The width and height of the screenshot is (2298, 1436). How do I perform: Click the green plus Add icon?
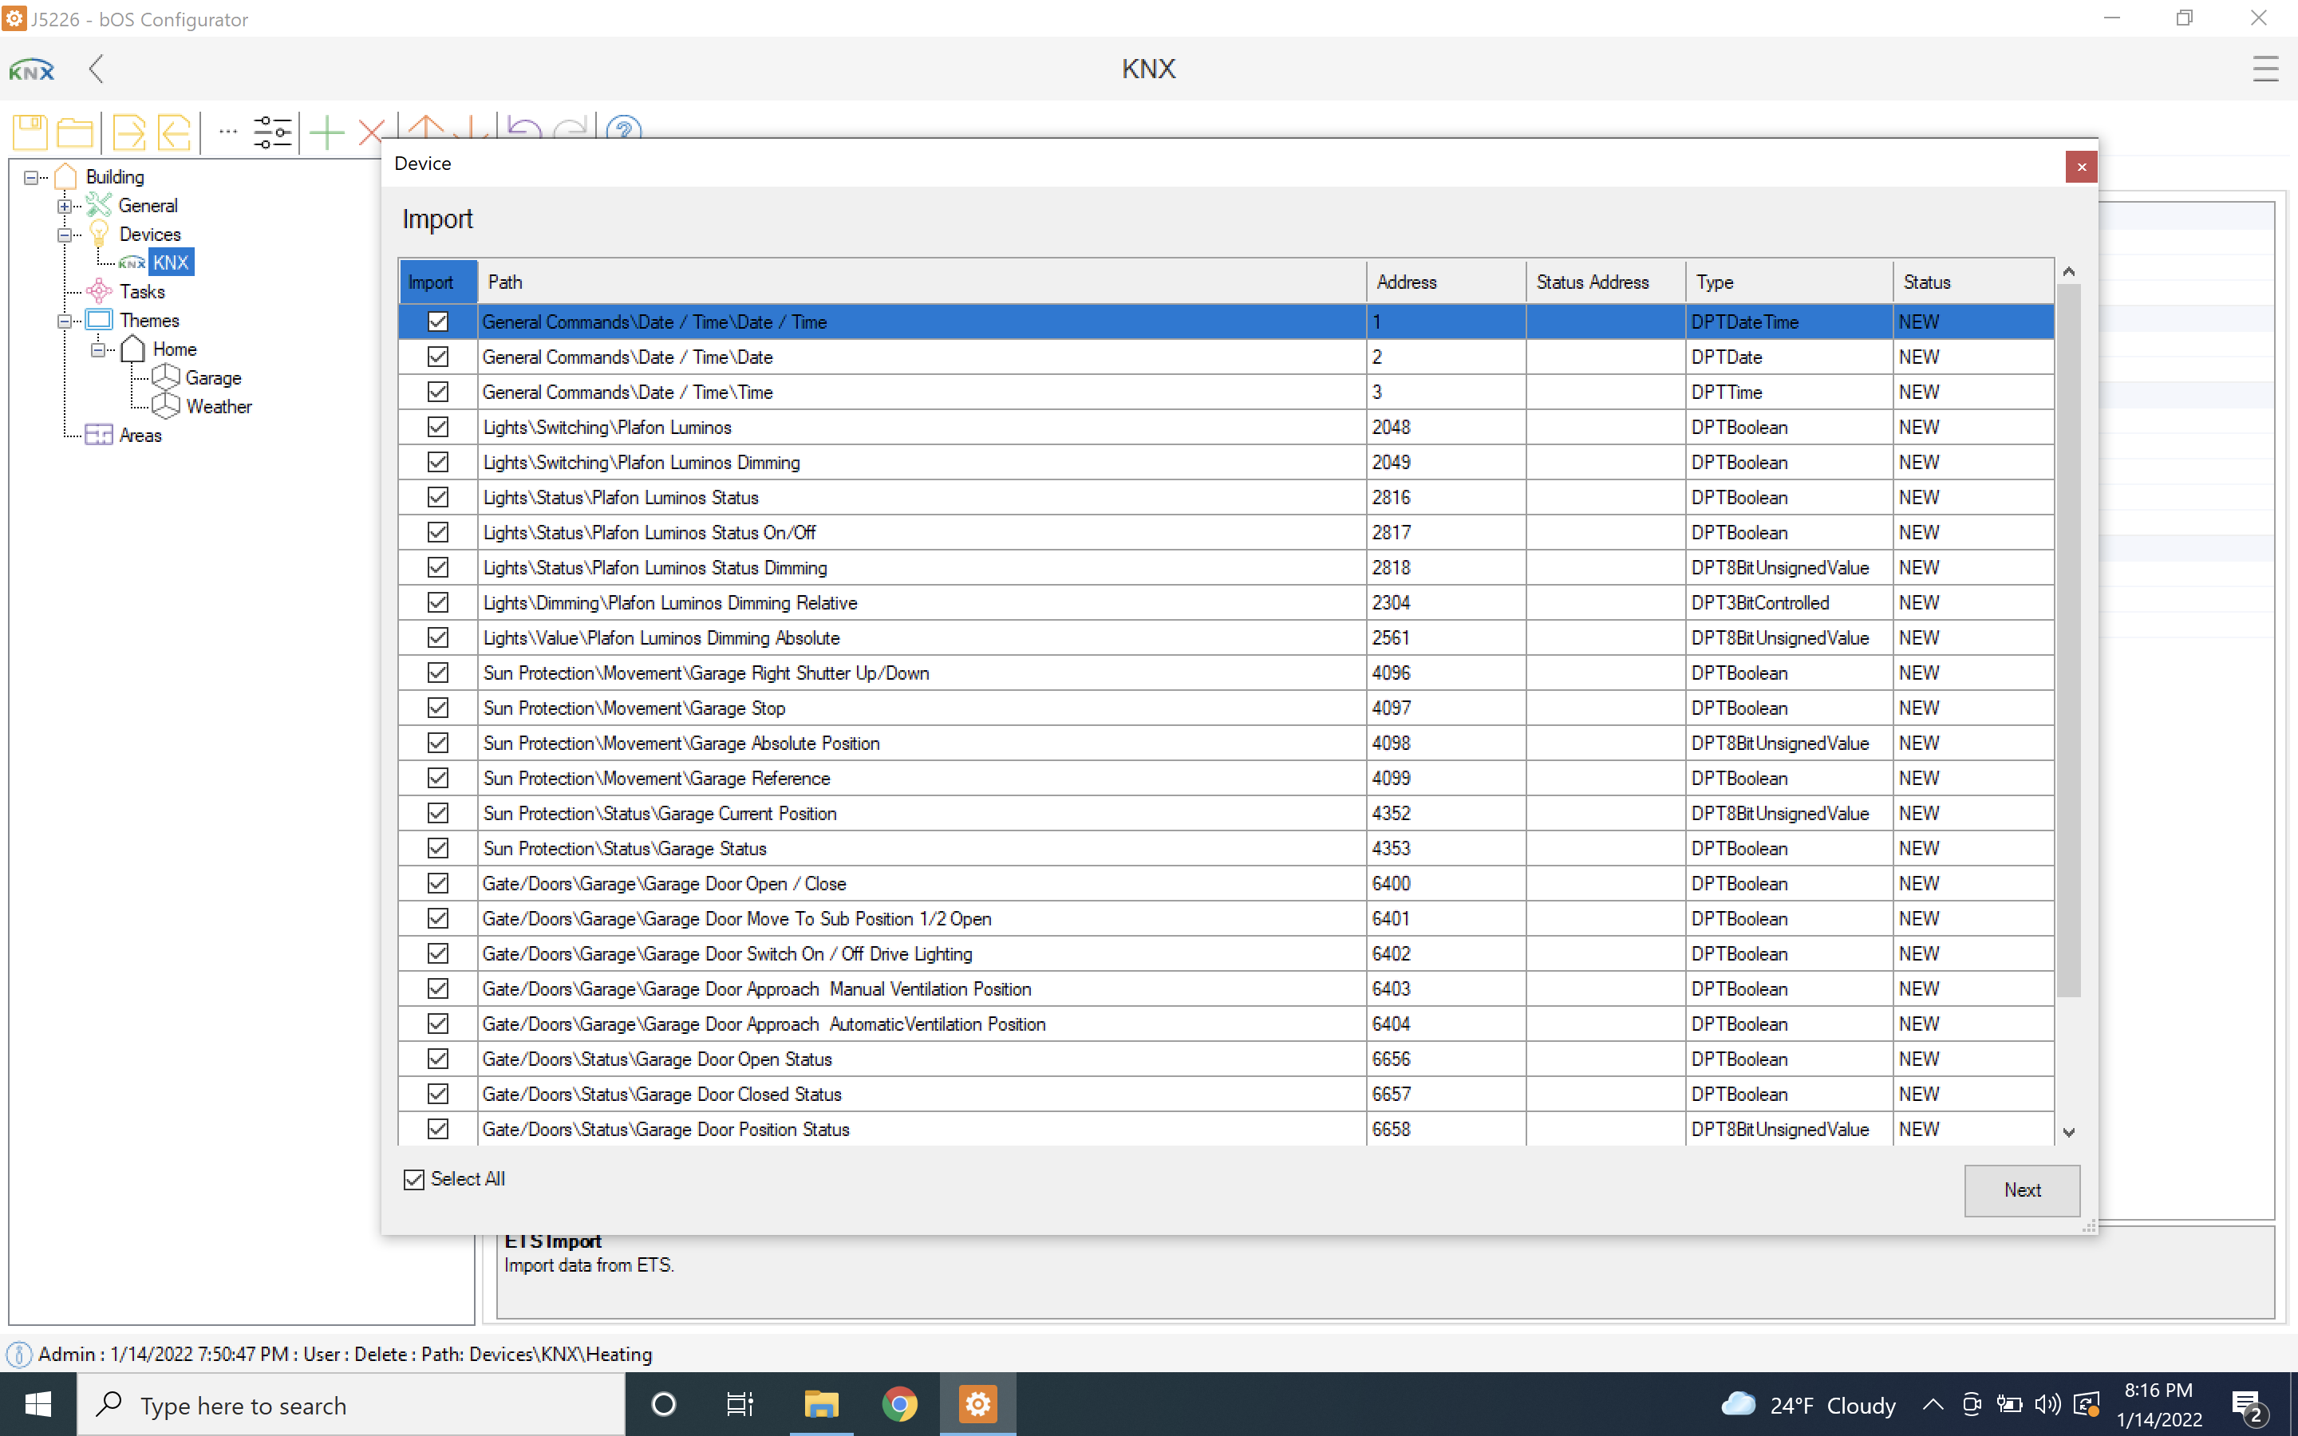click(326, 132)
